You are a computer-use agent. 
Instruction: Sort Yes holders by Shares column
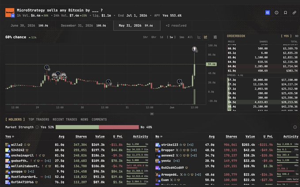(81, 136)
